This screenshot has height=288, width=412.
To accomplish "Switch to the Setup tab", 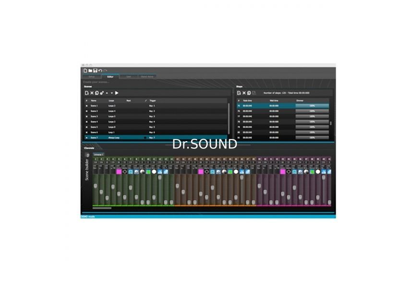I will pyautogui.click(x=92, y=77).
